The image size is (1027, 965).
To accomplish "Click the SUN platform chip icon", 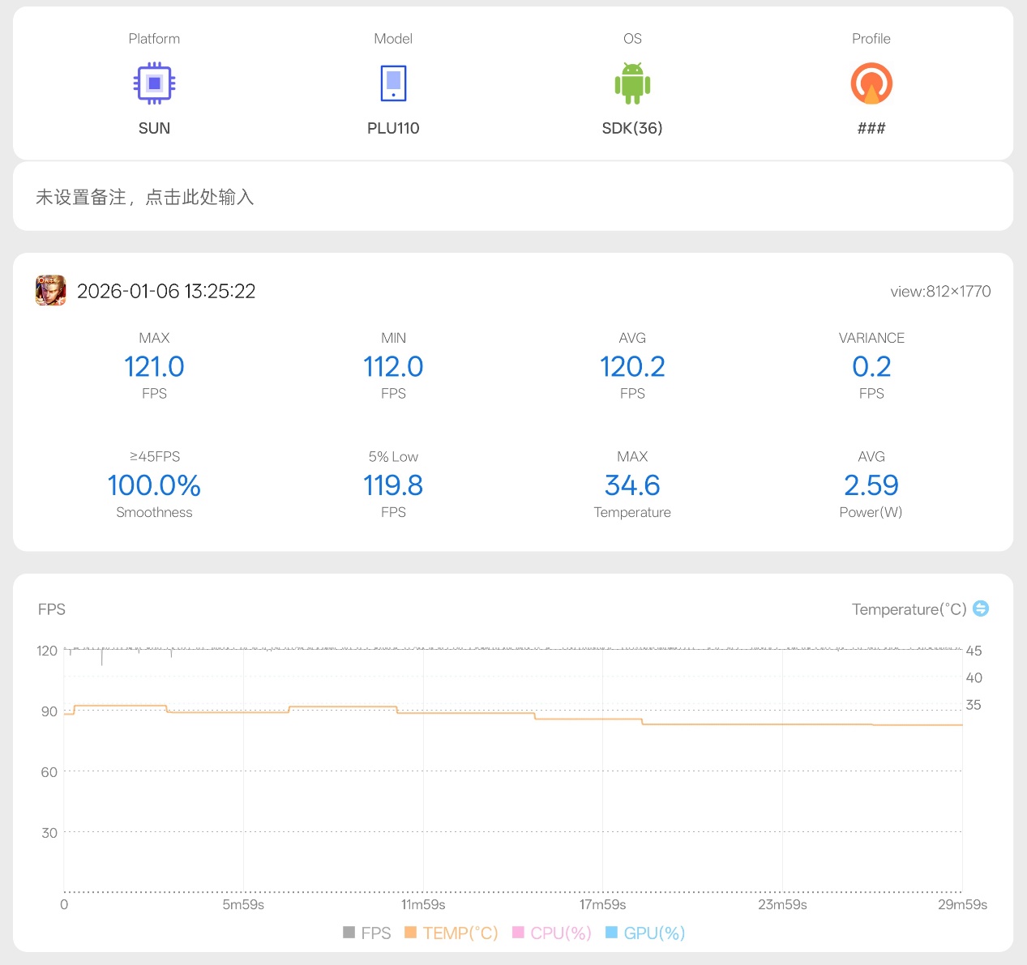I will tap(154, 83).
